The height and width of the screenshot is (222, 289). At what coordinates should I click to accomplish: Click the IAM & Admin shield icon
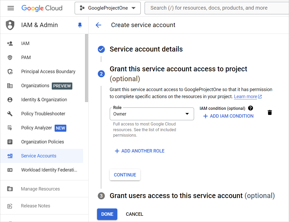[10, 25]
